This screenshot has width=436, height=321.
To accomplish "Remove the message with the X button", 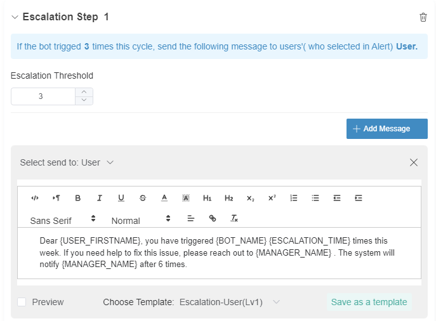I will 414,162.
